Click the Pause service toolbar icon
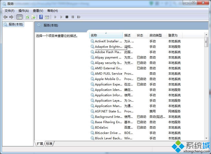Viewport: 211px width, 154px height. [73, 17]
